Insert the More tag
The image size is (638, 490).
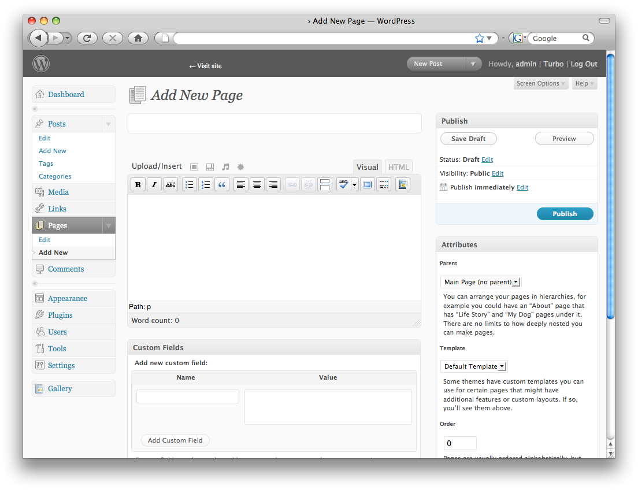click(x=325, y=185)
